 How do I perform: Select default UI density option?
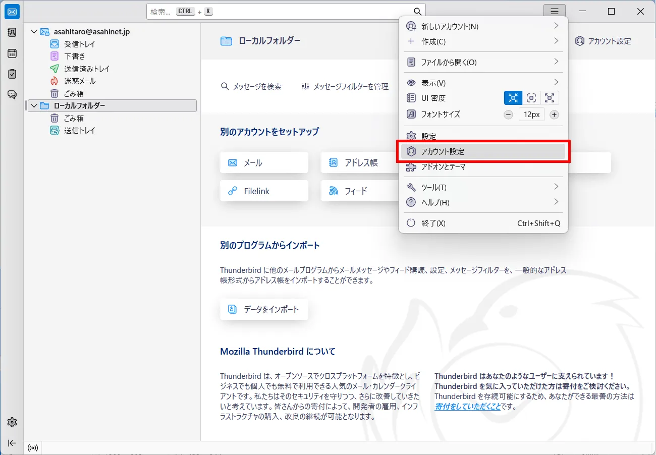531,98
